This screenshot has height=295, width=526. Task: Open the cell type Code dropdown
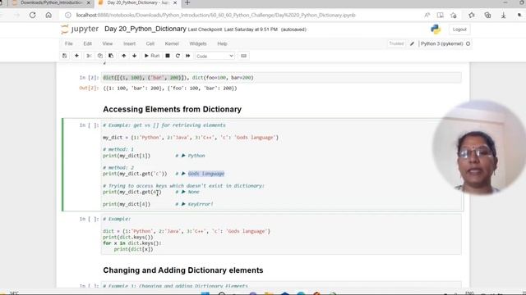click(215, 57)
